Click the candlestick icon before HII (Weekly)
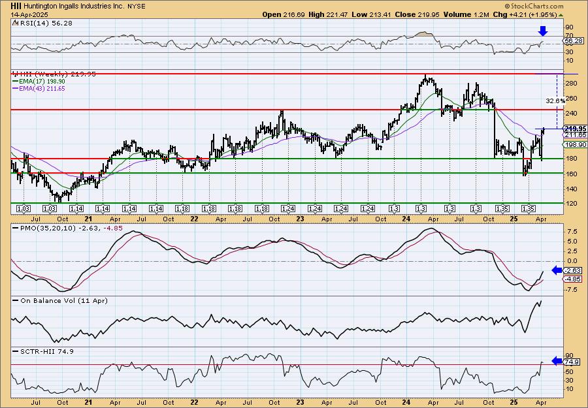Screen dimensions: 588x408 pyautogui.click(x=15, y=74)
